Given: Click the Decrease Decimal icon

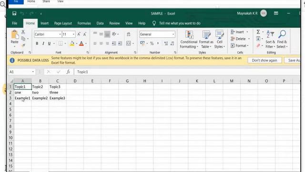Looking at the screenshot, I should click(x=172, y=43).
